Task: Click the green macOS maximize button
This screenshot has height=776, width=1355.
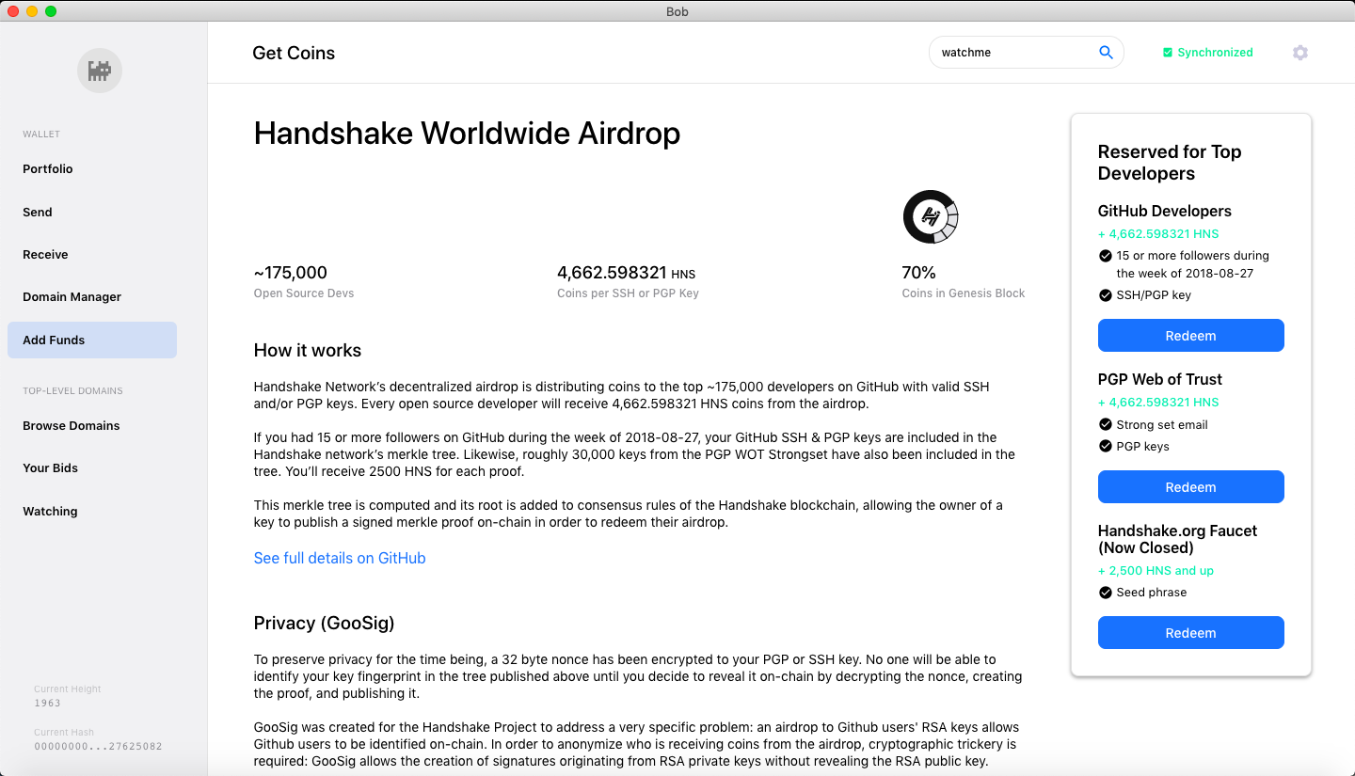Action: coord(51,11)
